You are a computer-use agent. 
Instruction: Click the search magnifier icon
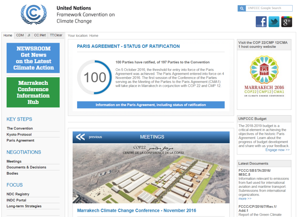tap(242, 8)
